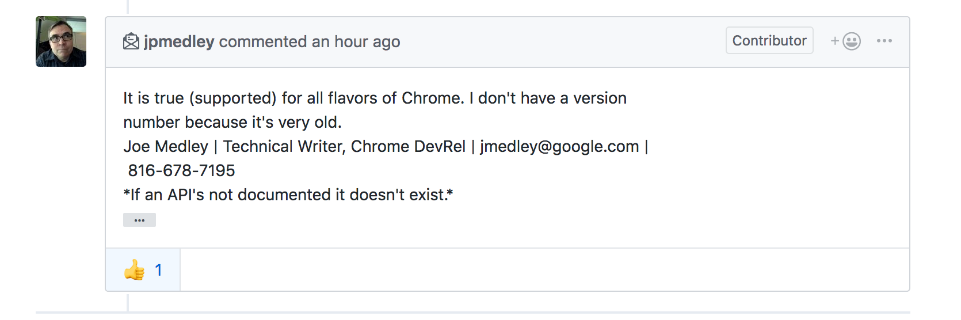The height and width of the screenshot is (320, 961).
Task: Click the "If an API's not documented" line
Action: click(288, 195)
